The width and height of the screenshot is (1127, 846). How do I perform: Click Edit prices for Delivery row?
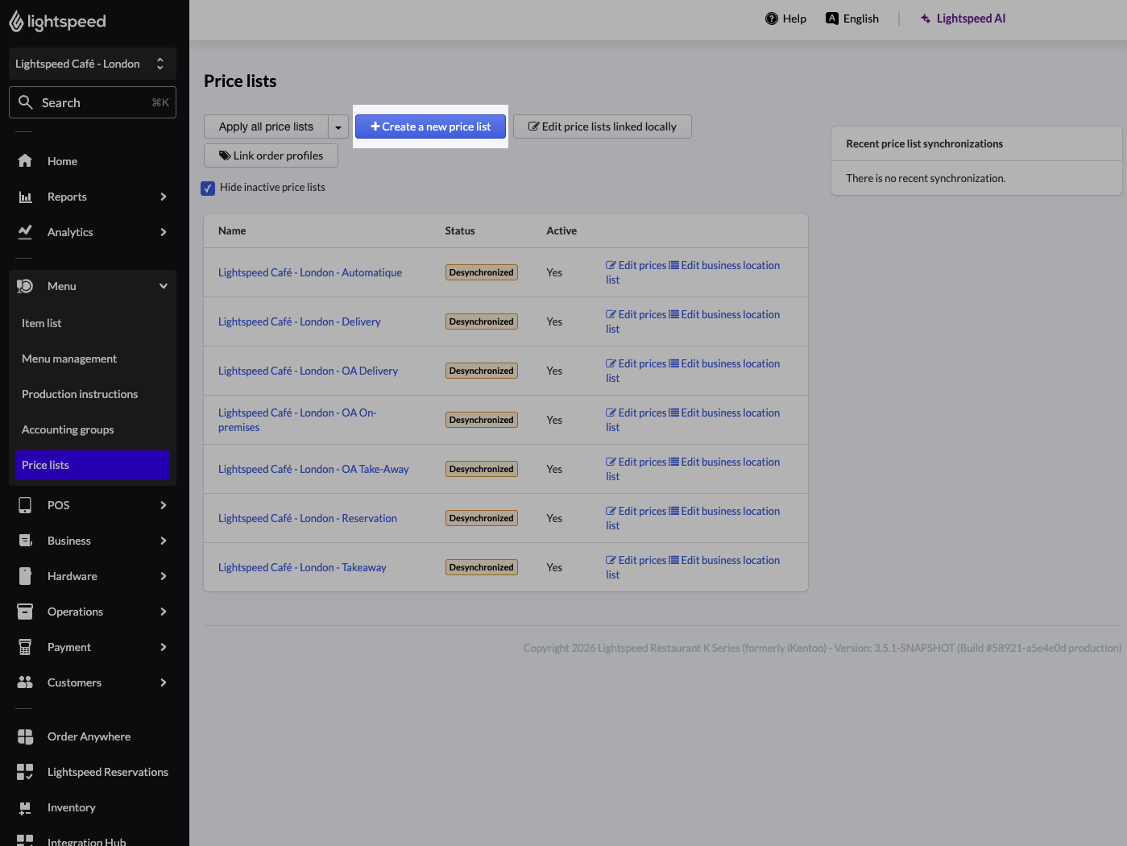click(636, 314)
